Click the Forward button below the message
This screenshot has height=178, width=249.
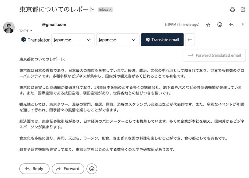pyautogui.click(x=68, y=168)
